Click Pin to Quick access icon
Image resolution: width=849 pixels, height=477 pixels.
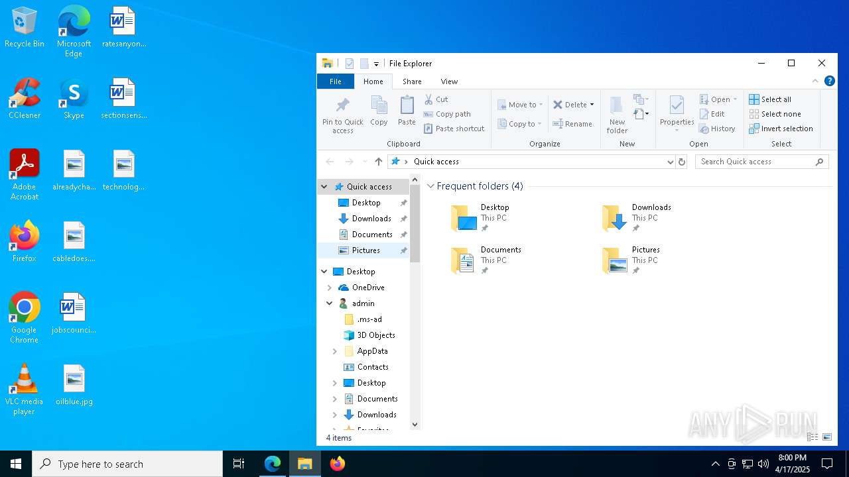343,115
